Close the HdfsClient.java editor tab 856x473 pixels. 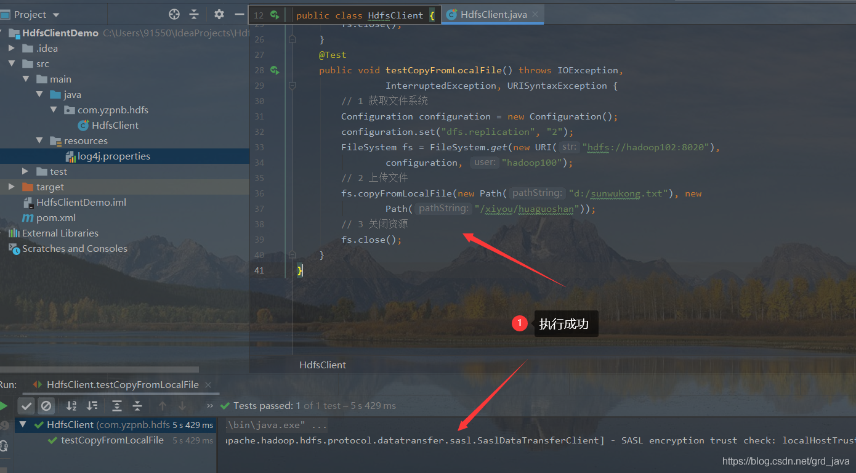[x=536, y=14]
